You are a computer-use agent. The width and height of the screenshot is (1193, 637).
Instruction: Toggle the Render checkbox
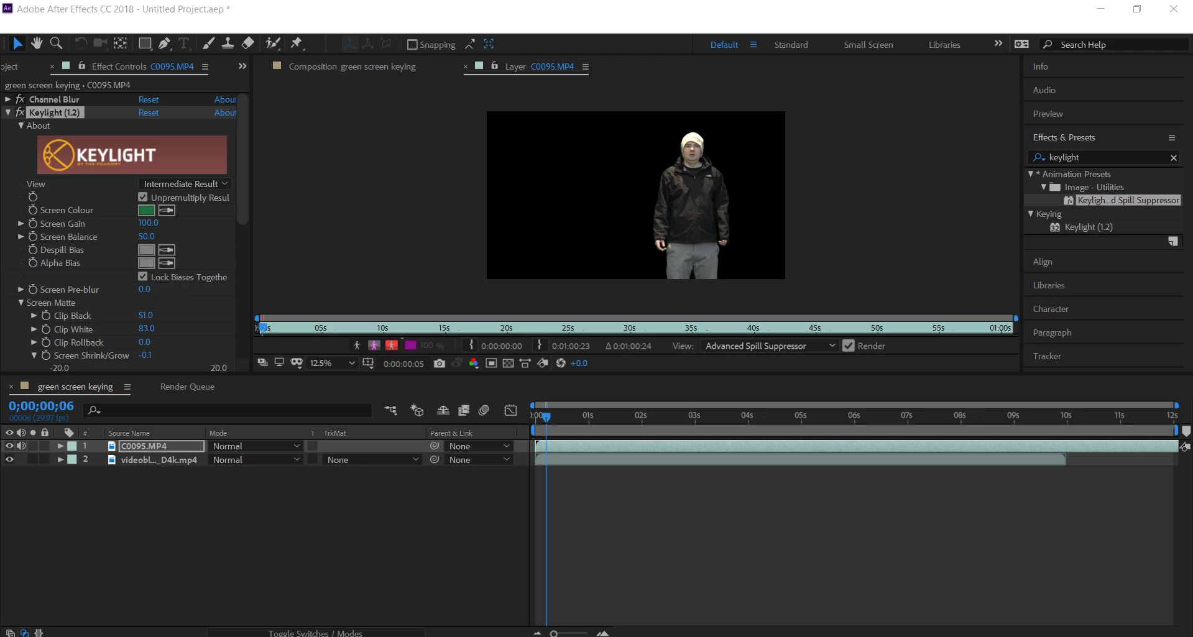click(849, 346)
